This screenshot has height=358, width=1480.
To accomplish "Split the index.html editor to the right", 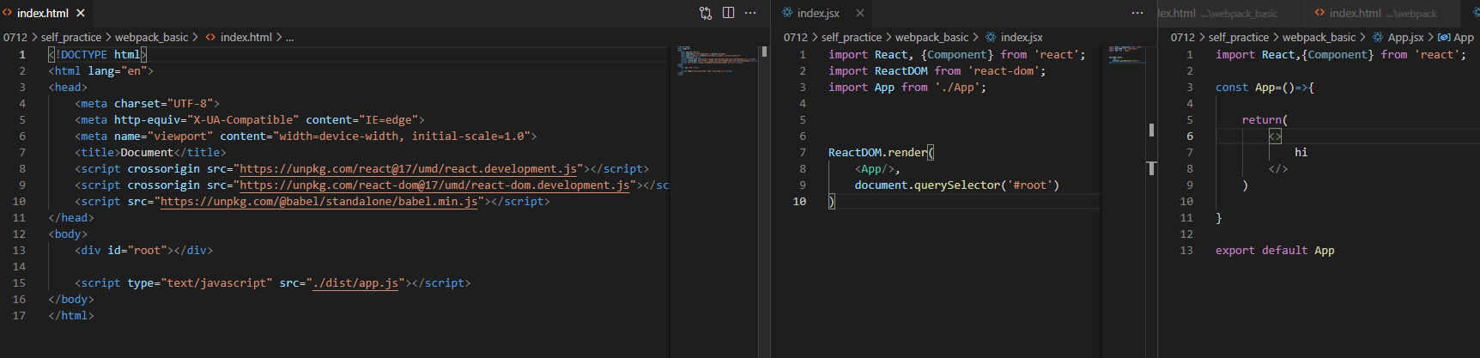I will (728, 13).
